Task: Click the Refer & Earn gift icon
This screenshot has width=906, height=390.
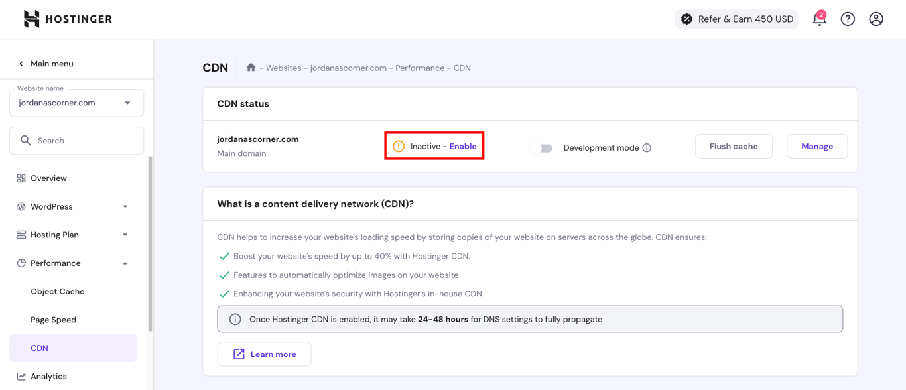Action: [x=687, y=19]
